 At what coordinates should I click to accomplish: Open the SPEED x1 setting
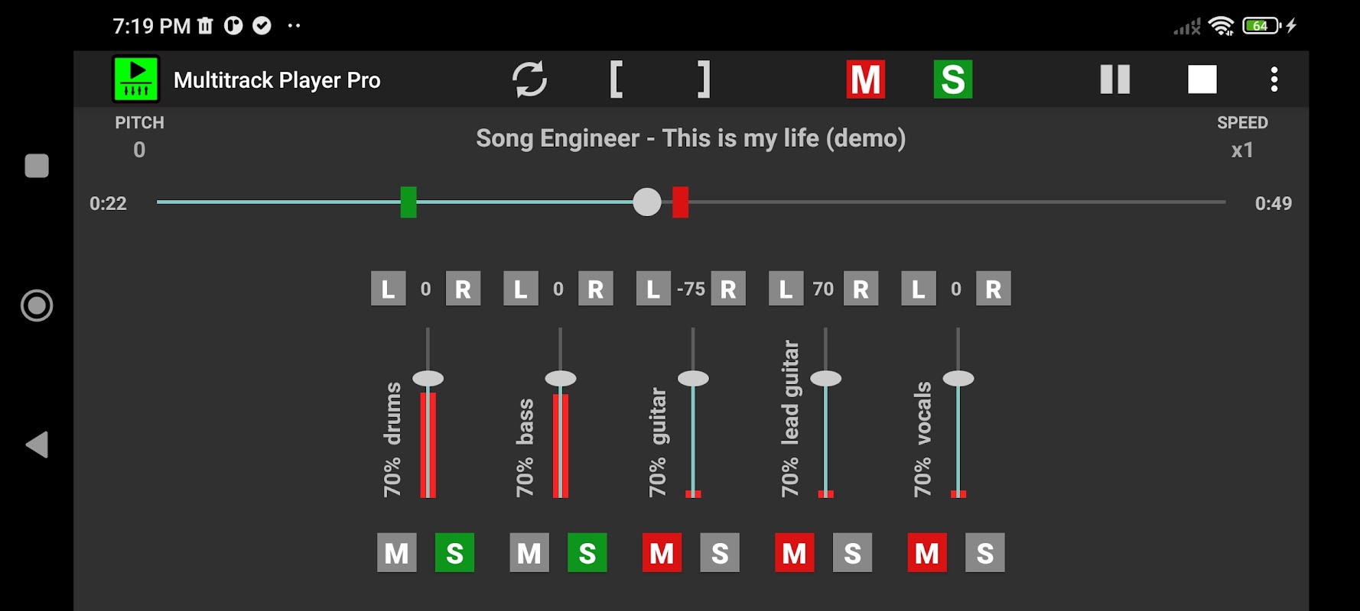click(1241, 150)
